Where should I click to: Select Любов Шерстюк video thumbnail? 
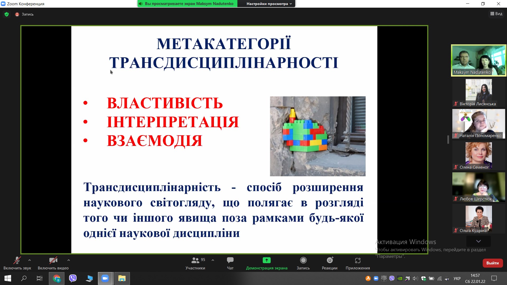[x=479, y=187]
